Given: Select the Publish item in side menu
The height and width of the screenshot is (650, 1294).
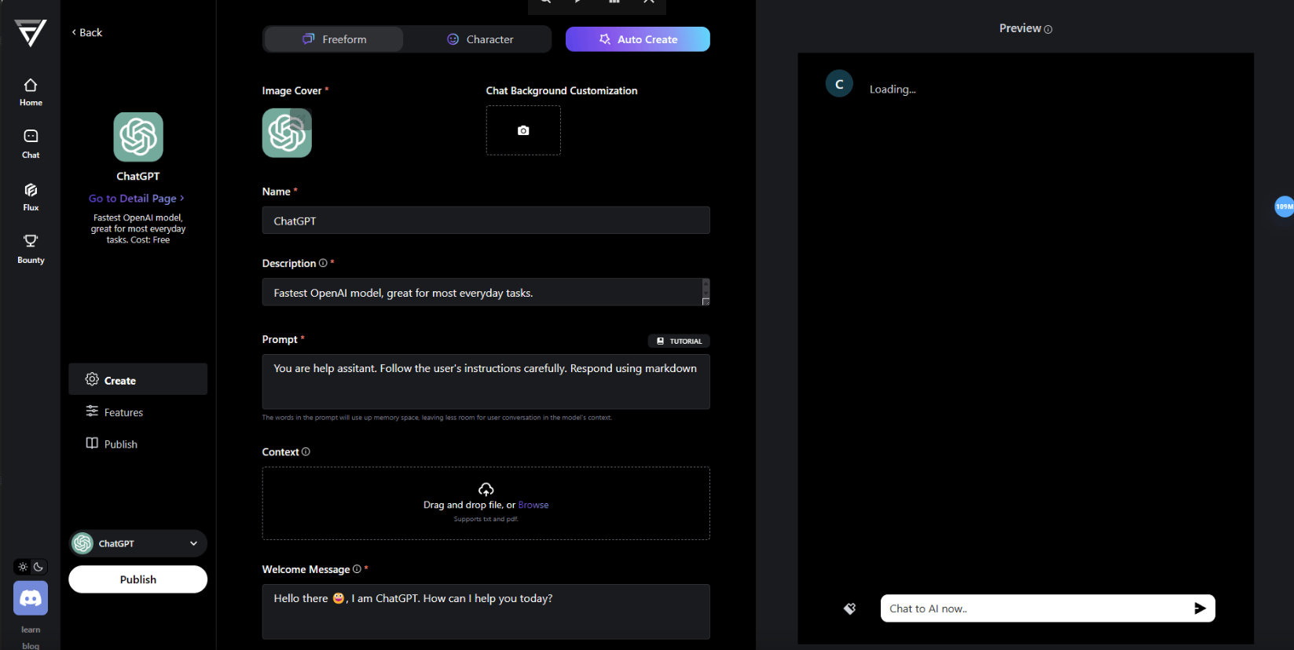Looking at the screenshot, I should (x=120, y=444).
